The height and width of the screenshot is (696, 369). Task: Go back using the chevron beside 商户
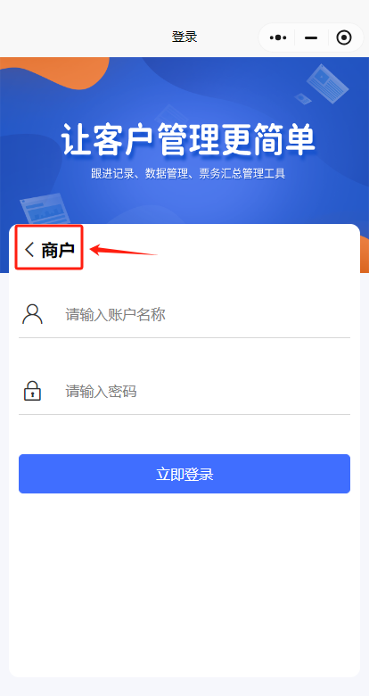click(29, 250)
